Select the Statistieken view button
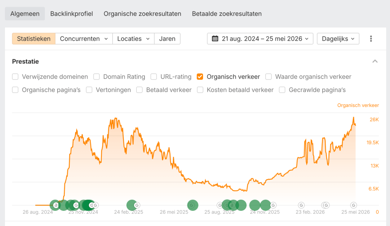Screen dimensions: 390x226 (34, 39)
